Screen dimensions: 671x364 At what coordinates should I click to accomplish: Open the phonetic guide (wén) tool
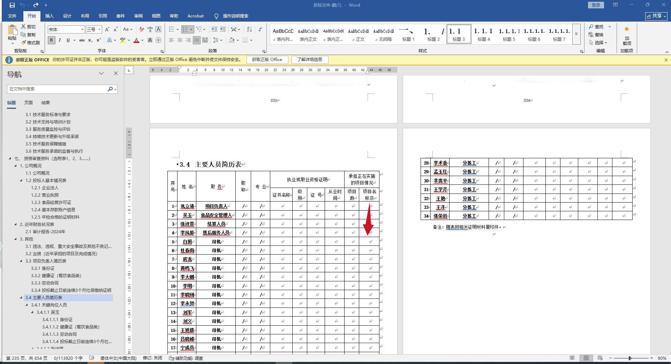coord(150,29)
